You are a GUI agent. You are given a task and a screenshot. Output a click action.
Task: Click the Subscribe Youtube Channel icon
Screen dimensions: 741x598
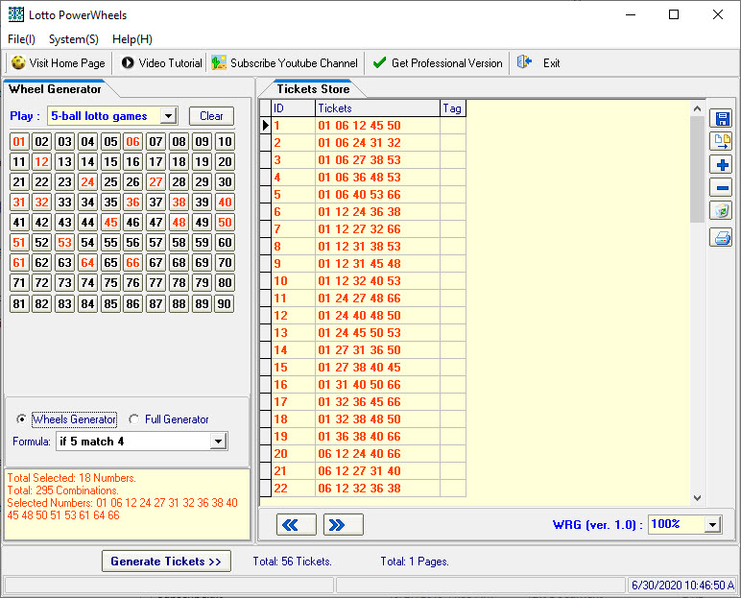(219, 63)
